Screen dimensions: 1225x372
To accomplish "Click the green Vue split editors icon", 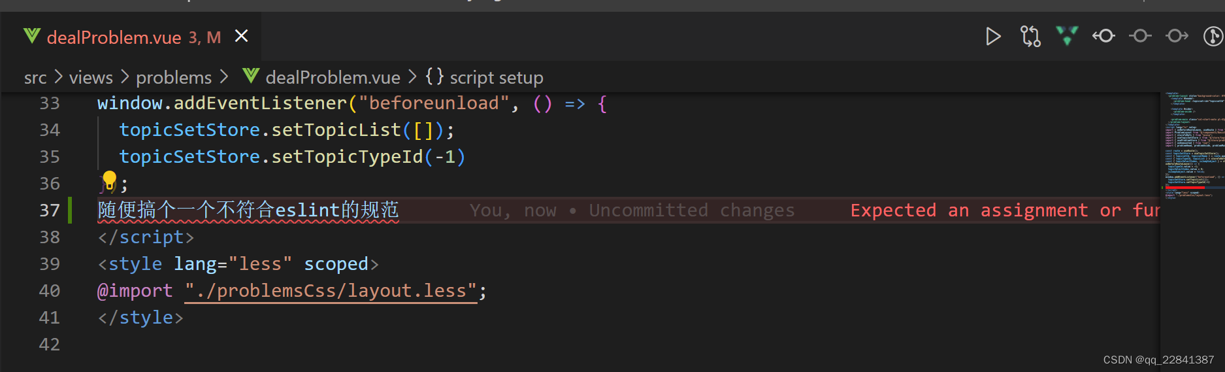I will (x=1067, y=36).
